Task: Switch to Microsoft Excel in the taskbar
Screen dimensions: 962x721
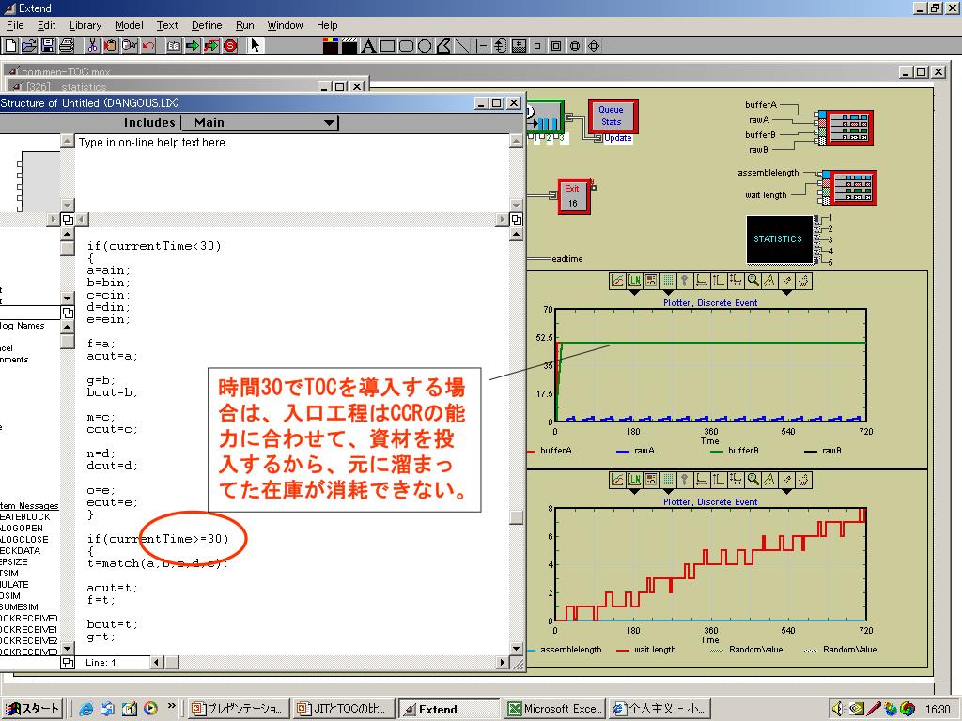Action: (x=556, y=709)
